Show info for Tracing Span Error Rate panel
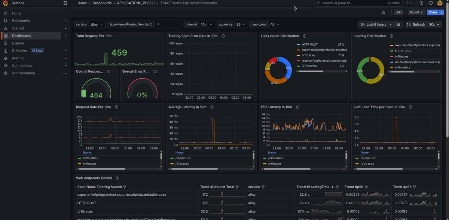Screen dimensions: 449x220 [223, 36]
